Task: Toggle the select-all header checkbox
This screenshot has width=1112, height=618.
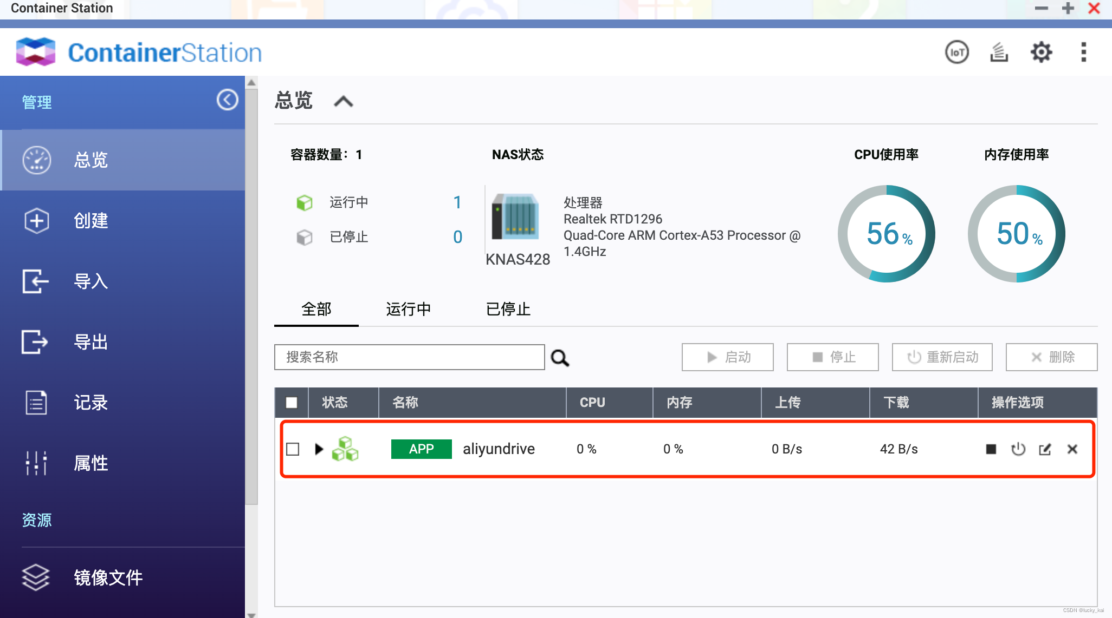Action: coord(292,403)
